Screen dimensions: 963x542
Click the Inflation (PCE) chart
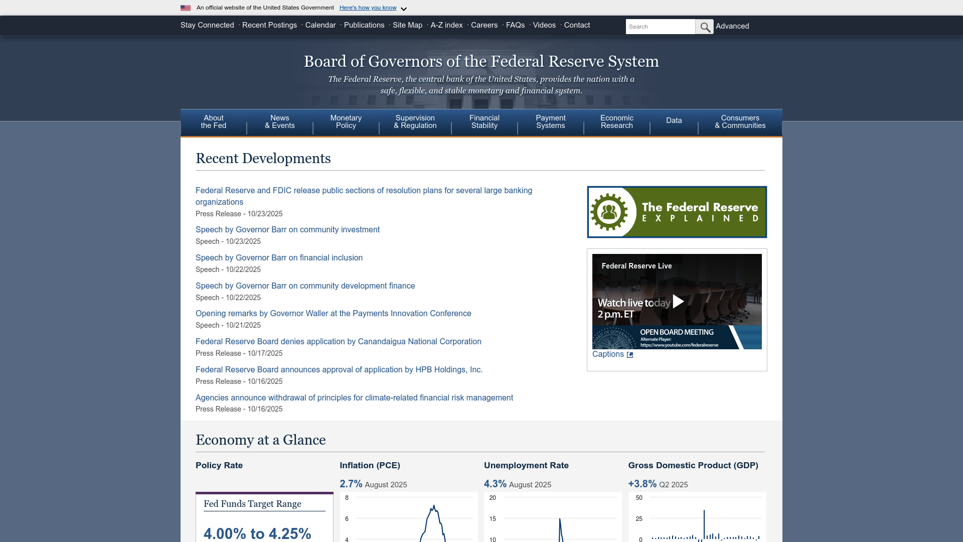point(408,517)
